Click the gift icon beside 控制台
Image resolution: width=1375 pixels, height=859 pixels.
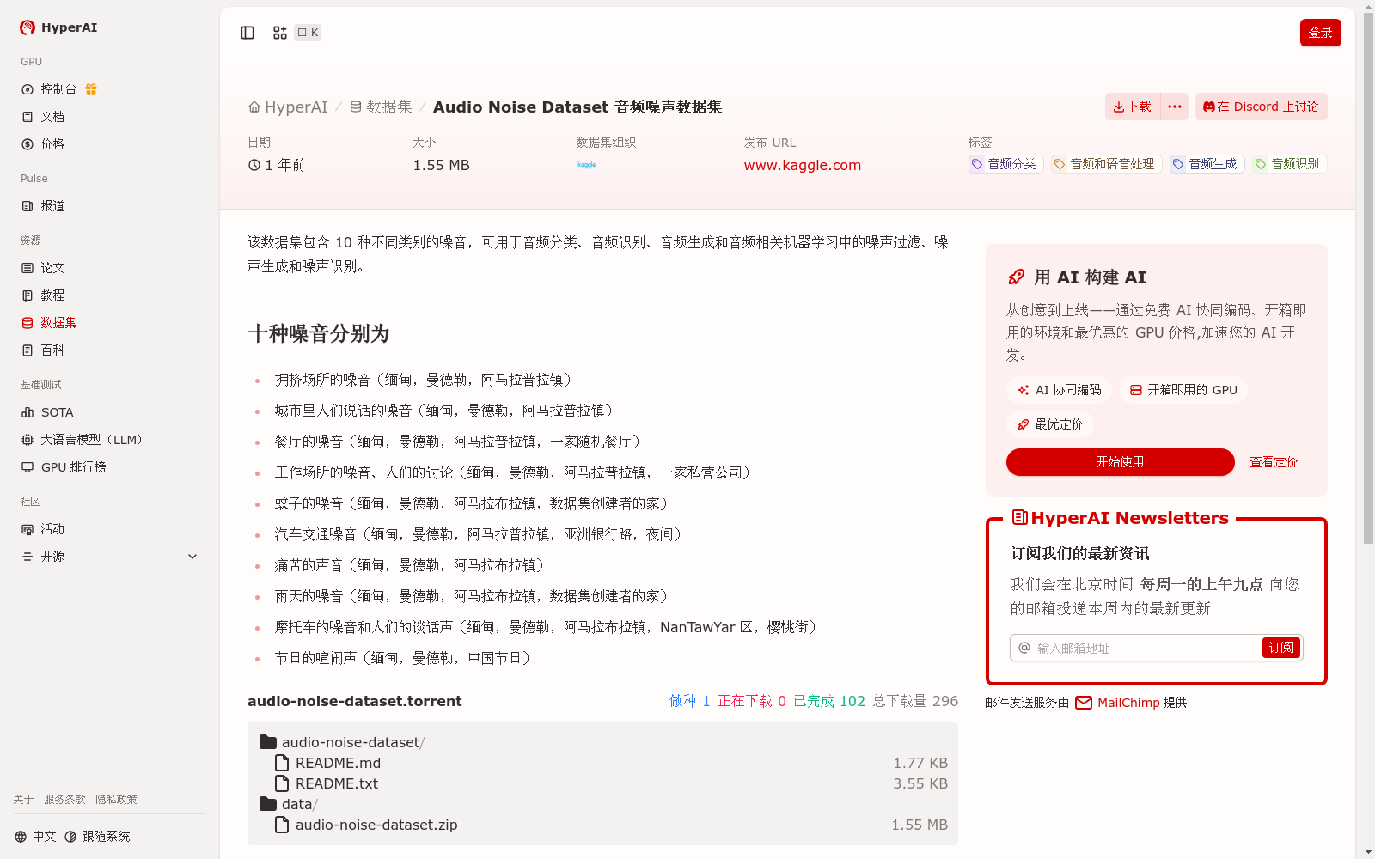pos(91,89)
